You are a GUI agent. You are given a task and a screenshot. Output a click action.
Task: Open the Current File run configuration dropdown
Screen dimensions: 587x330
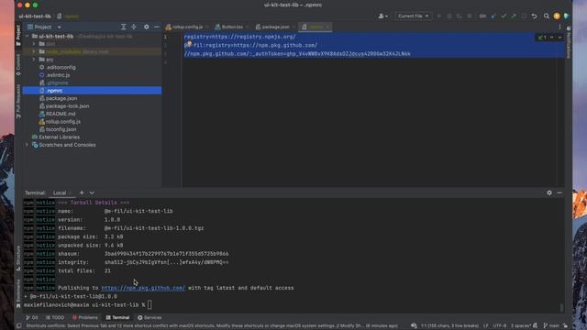click(x=414, y=16)
